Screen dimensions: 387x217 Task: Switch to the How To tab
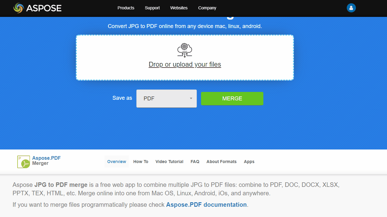coord(141,162)
